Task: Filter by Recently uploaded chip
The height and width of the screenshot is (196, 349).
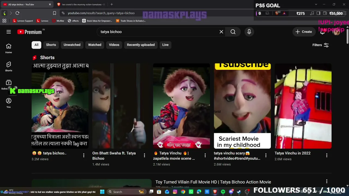Action: (141, 45)
